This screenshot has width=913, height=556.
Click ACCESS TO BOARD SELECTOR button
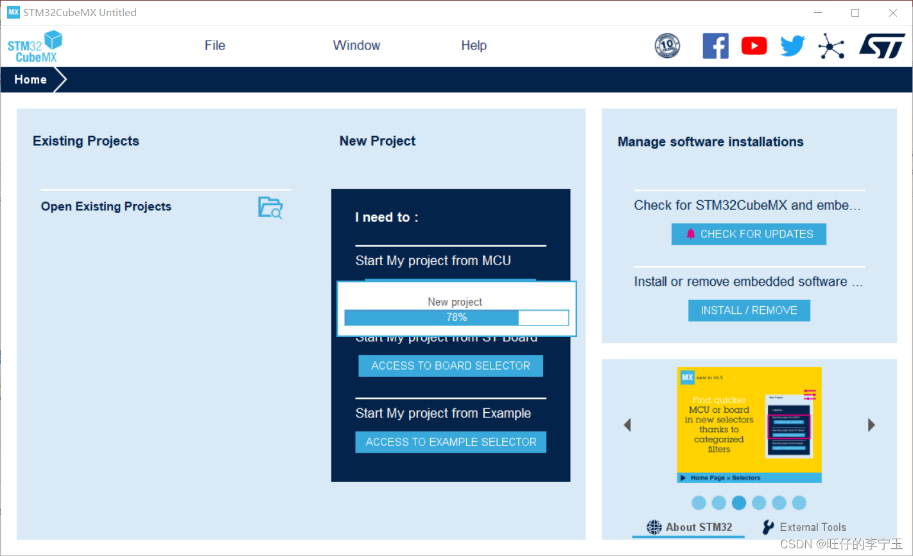coord(451,366)
